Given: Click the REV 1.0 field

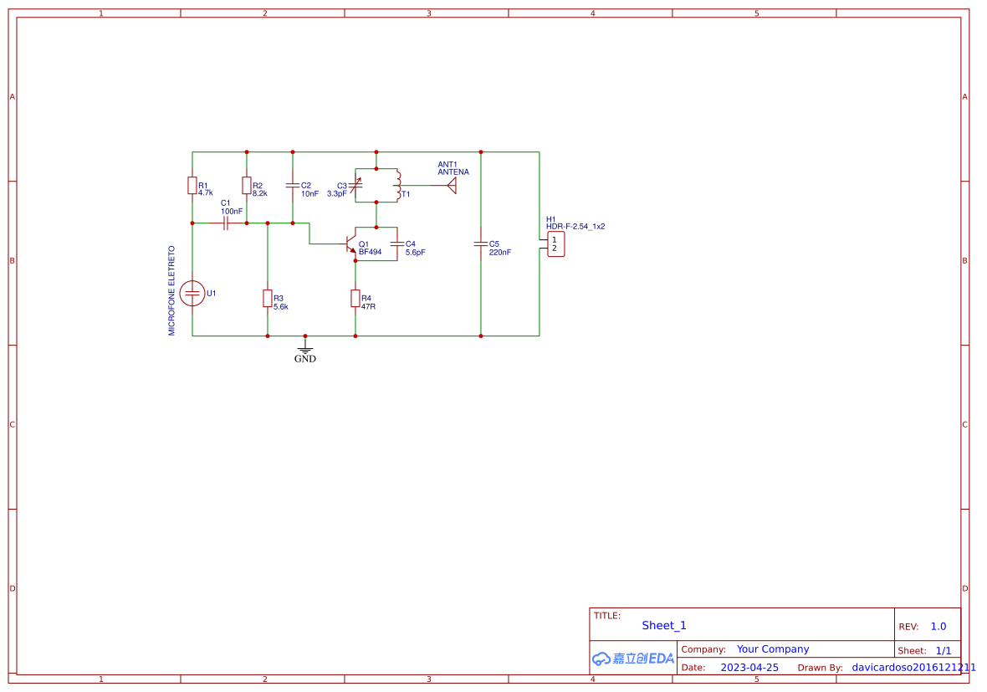Looking at the screenshot, I should point(937,626).
